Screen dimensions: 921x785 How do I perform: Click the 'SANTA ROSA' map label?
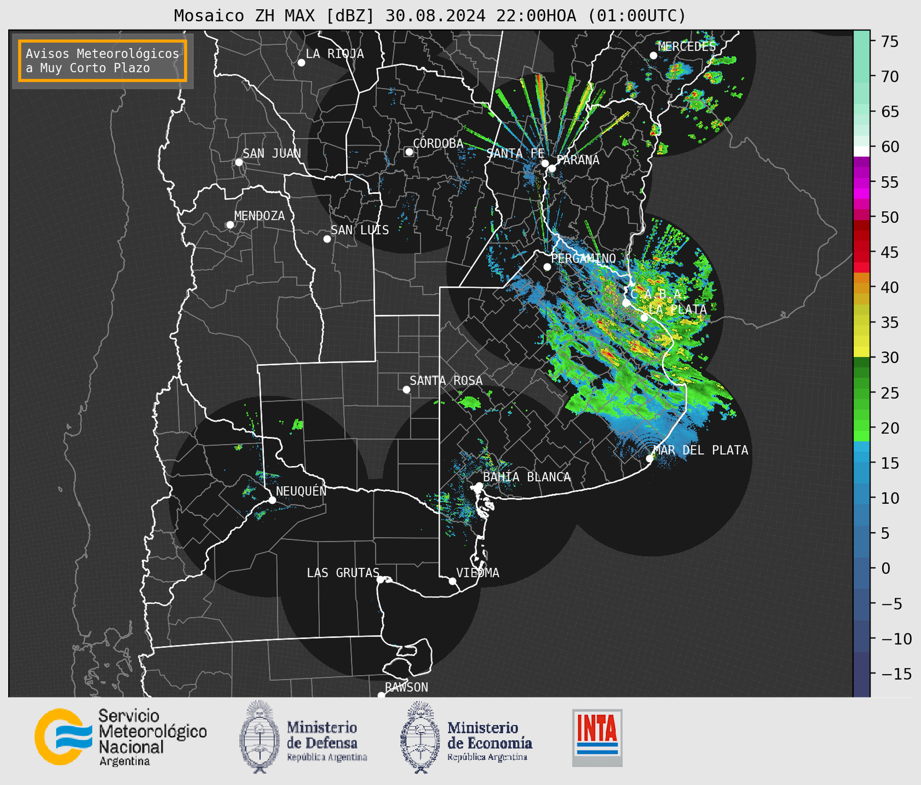(x=446, y=380)
